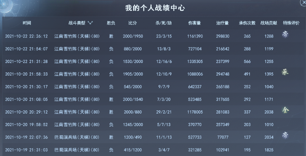Click the 帝 badge on the 巴蜀演兵场 win row
306x156 pixels.
tap(285, 135)
